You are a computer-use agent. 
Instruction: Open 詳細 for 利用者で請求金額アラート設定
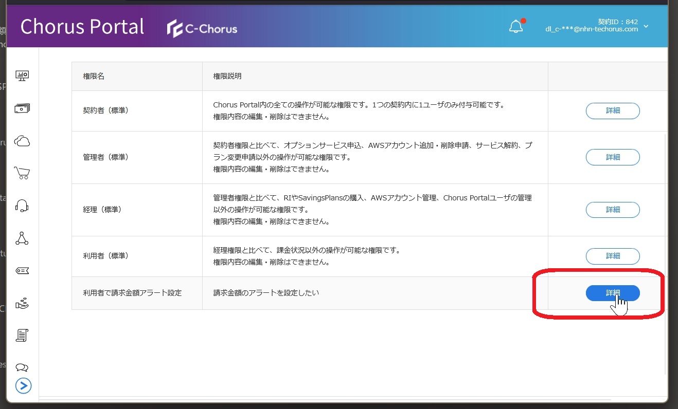coord(613,293)
